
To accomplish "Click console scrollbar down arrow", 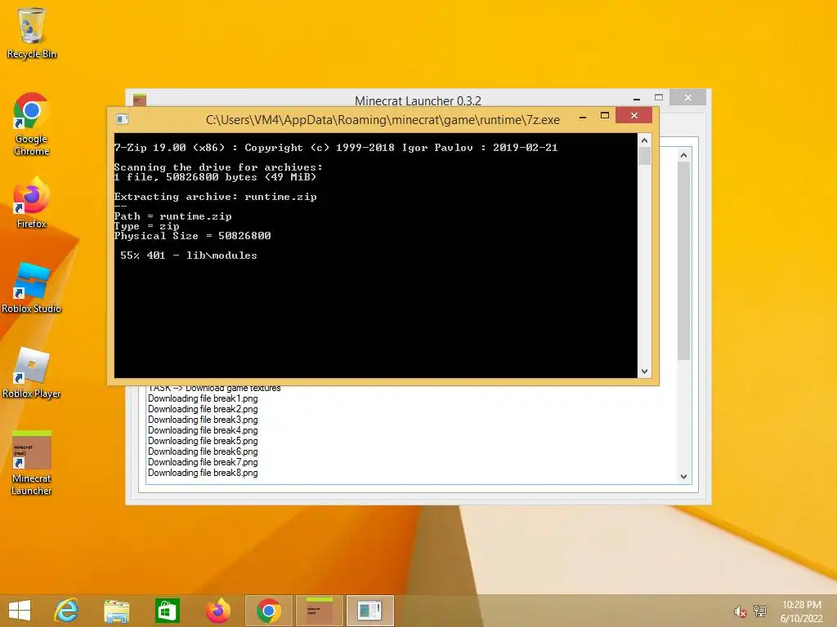I will (644, 371).
